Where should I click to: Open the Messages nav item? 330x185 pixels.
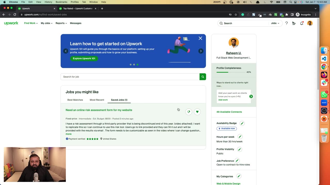tap(76, 23)
